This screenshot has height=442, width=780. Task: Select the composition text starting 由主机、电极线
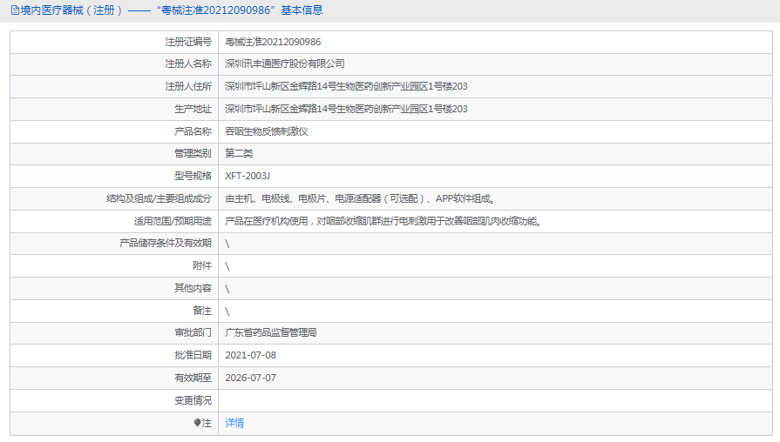tap(361, 198)
